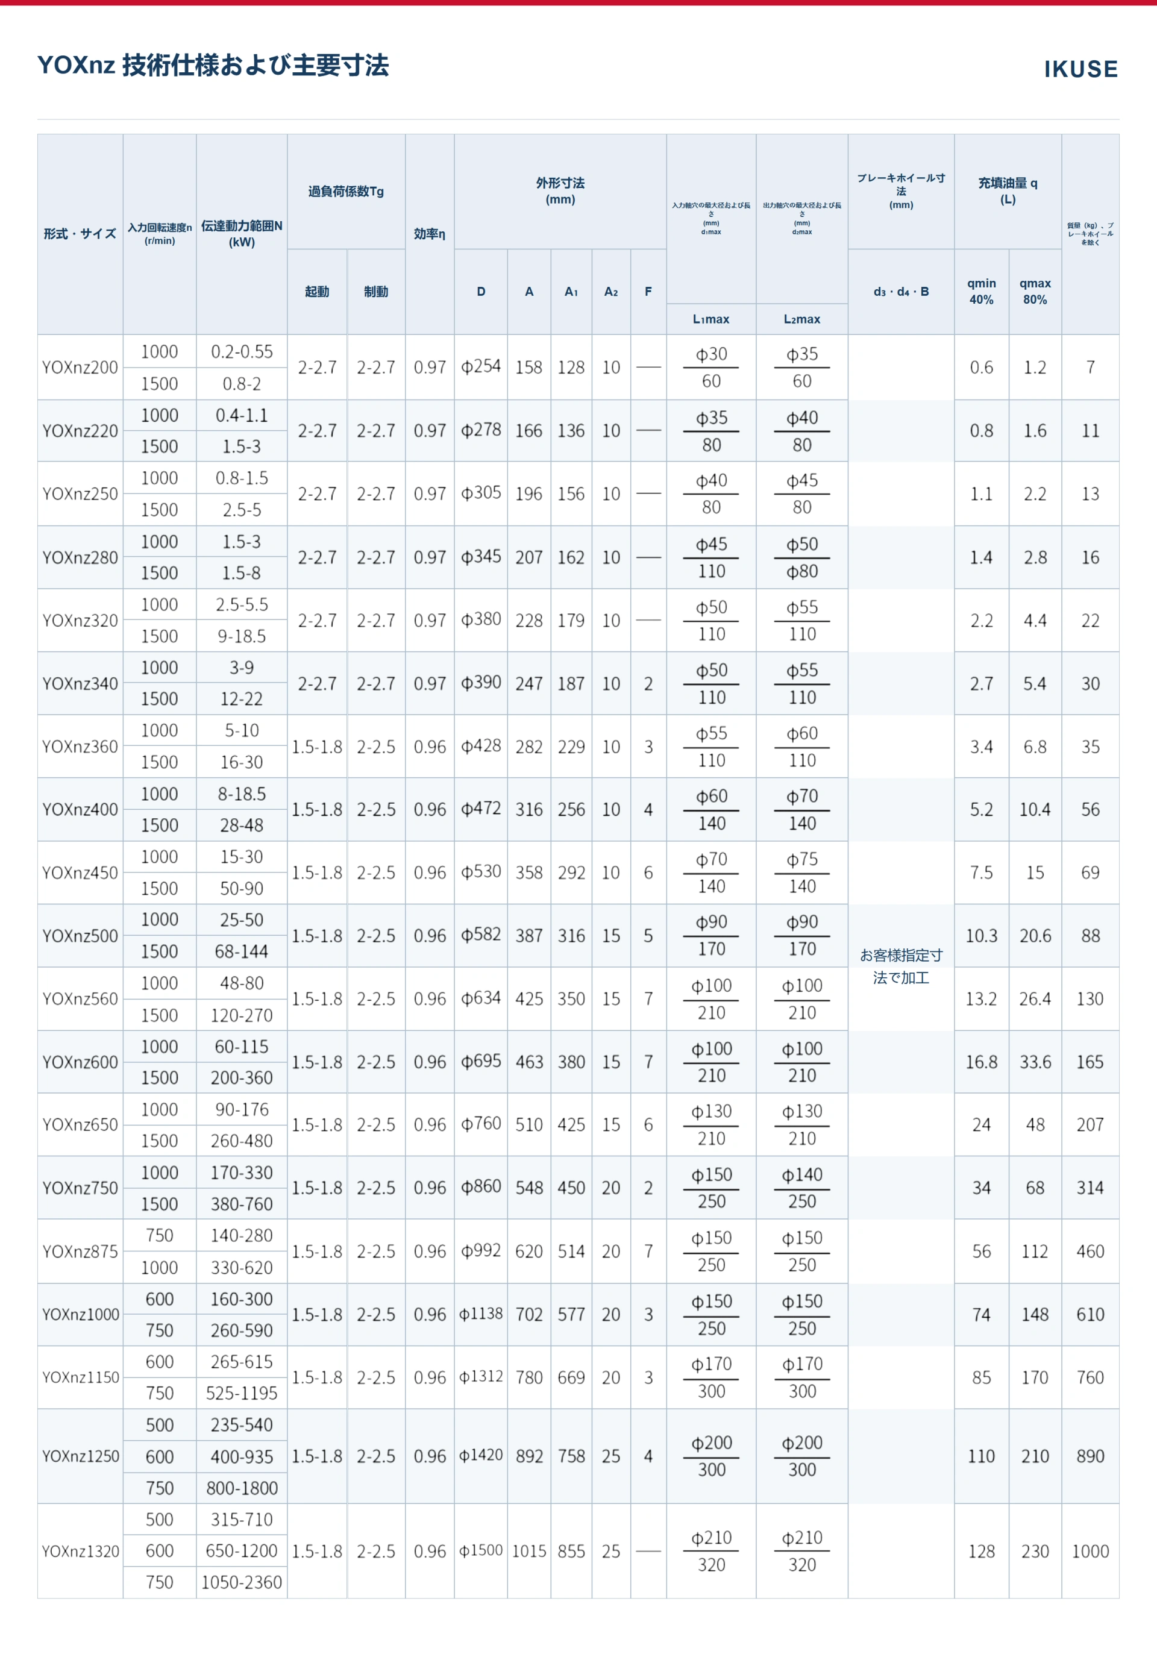Click the 'ブレーキホイール寸法 (mm)' header
The height and width of the screenshot is (1657, 1157).
coord(901,191)
